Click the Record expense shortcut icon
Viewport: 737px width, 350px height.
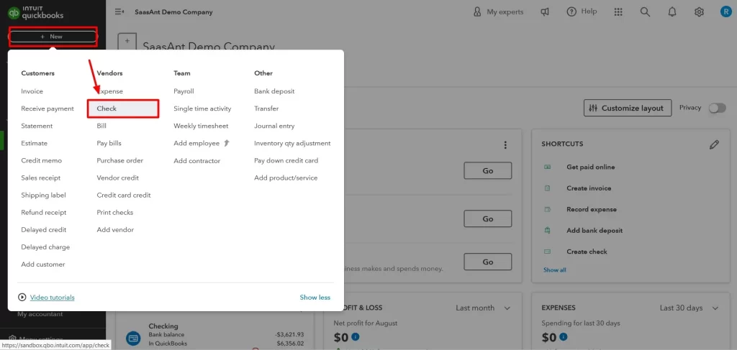click(547, 209)
